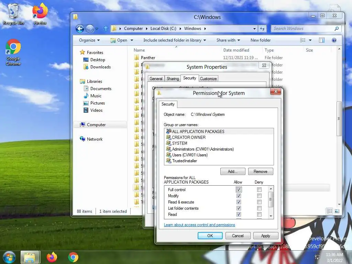Select Security tab in System Properties
The height and width of the screenshot is (264, 352).
pyautogui.click(x=189, y=78)
